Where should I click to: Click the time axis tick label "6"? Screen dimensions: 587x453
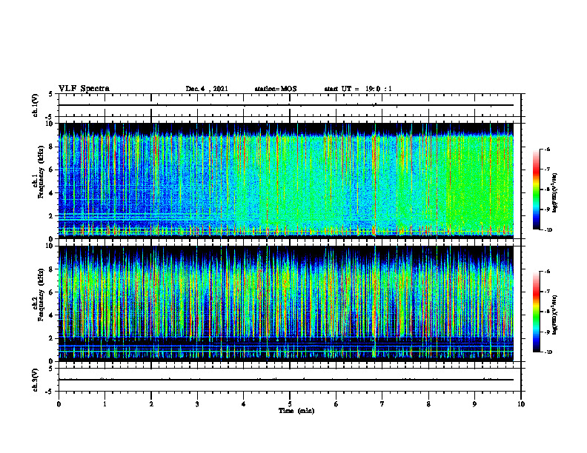point(336,404)
